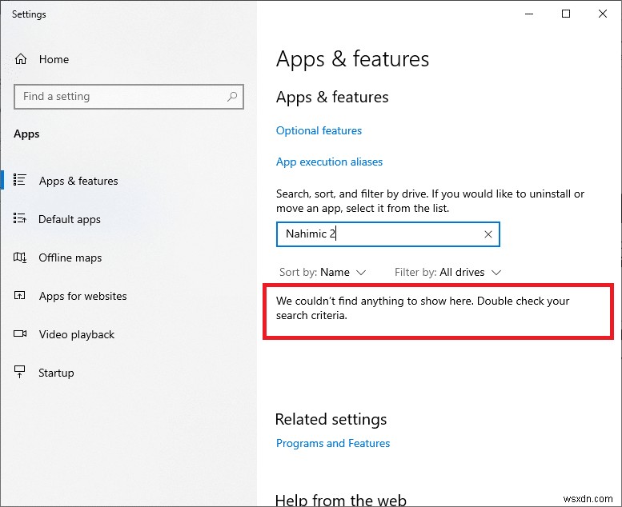The width and height of the screenshot is (622, 507).
Task: Focus the Find a setting search box
Action: click(x=120, y=97)
